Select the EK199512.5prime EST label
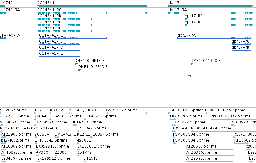256x163 pixels. click(x=54, y=158)
